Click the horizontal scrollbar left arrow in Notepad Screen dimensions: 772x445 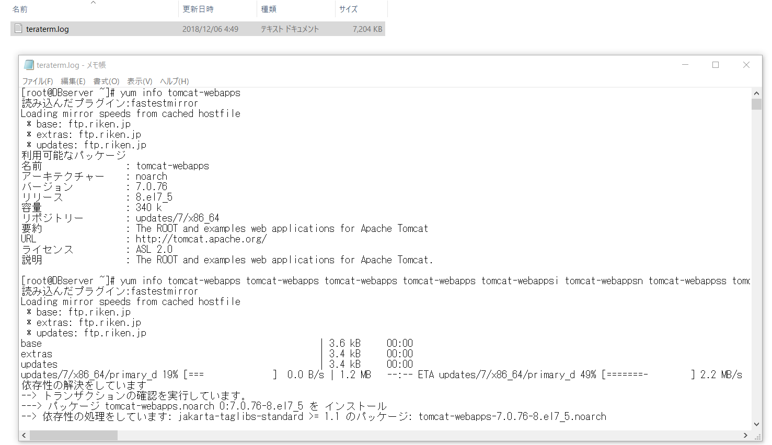24,435
